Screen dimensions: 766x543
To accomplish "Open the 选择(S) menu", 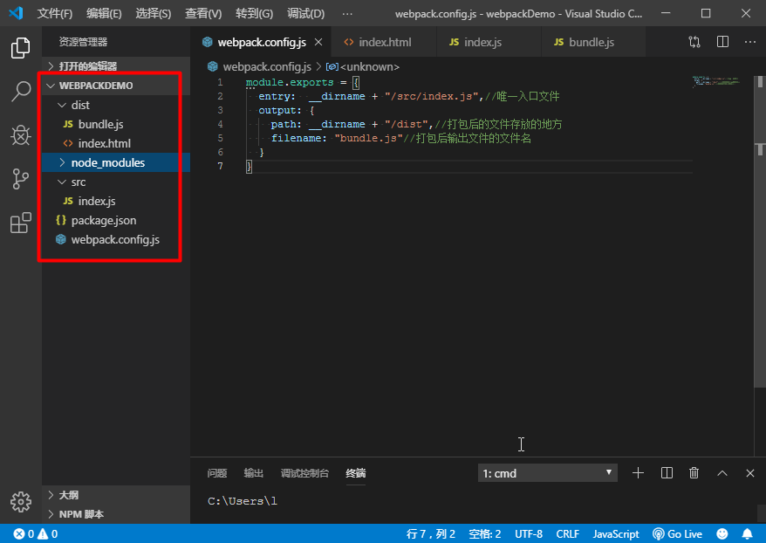I will 154,14.
